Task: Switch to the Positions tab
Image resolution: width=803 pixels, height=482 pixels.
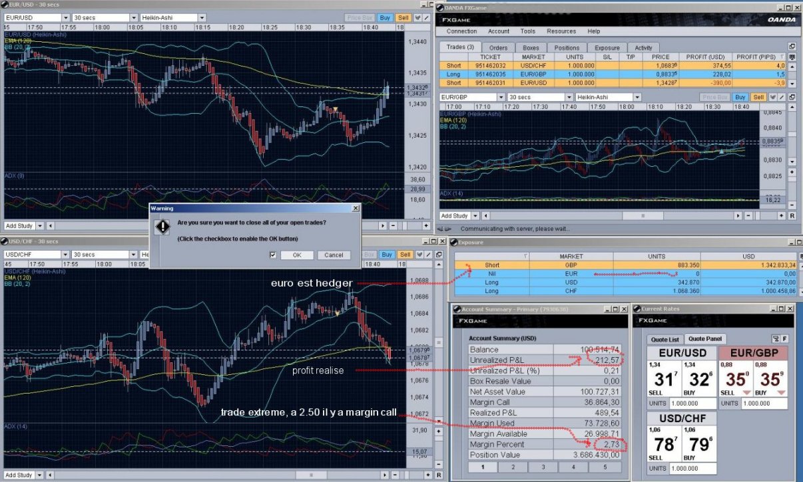Action: pos(567,48)
